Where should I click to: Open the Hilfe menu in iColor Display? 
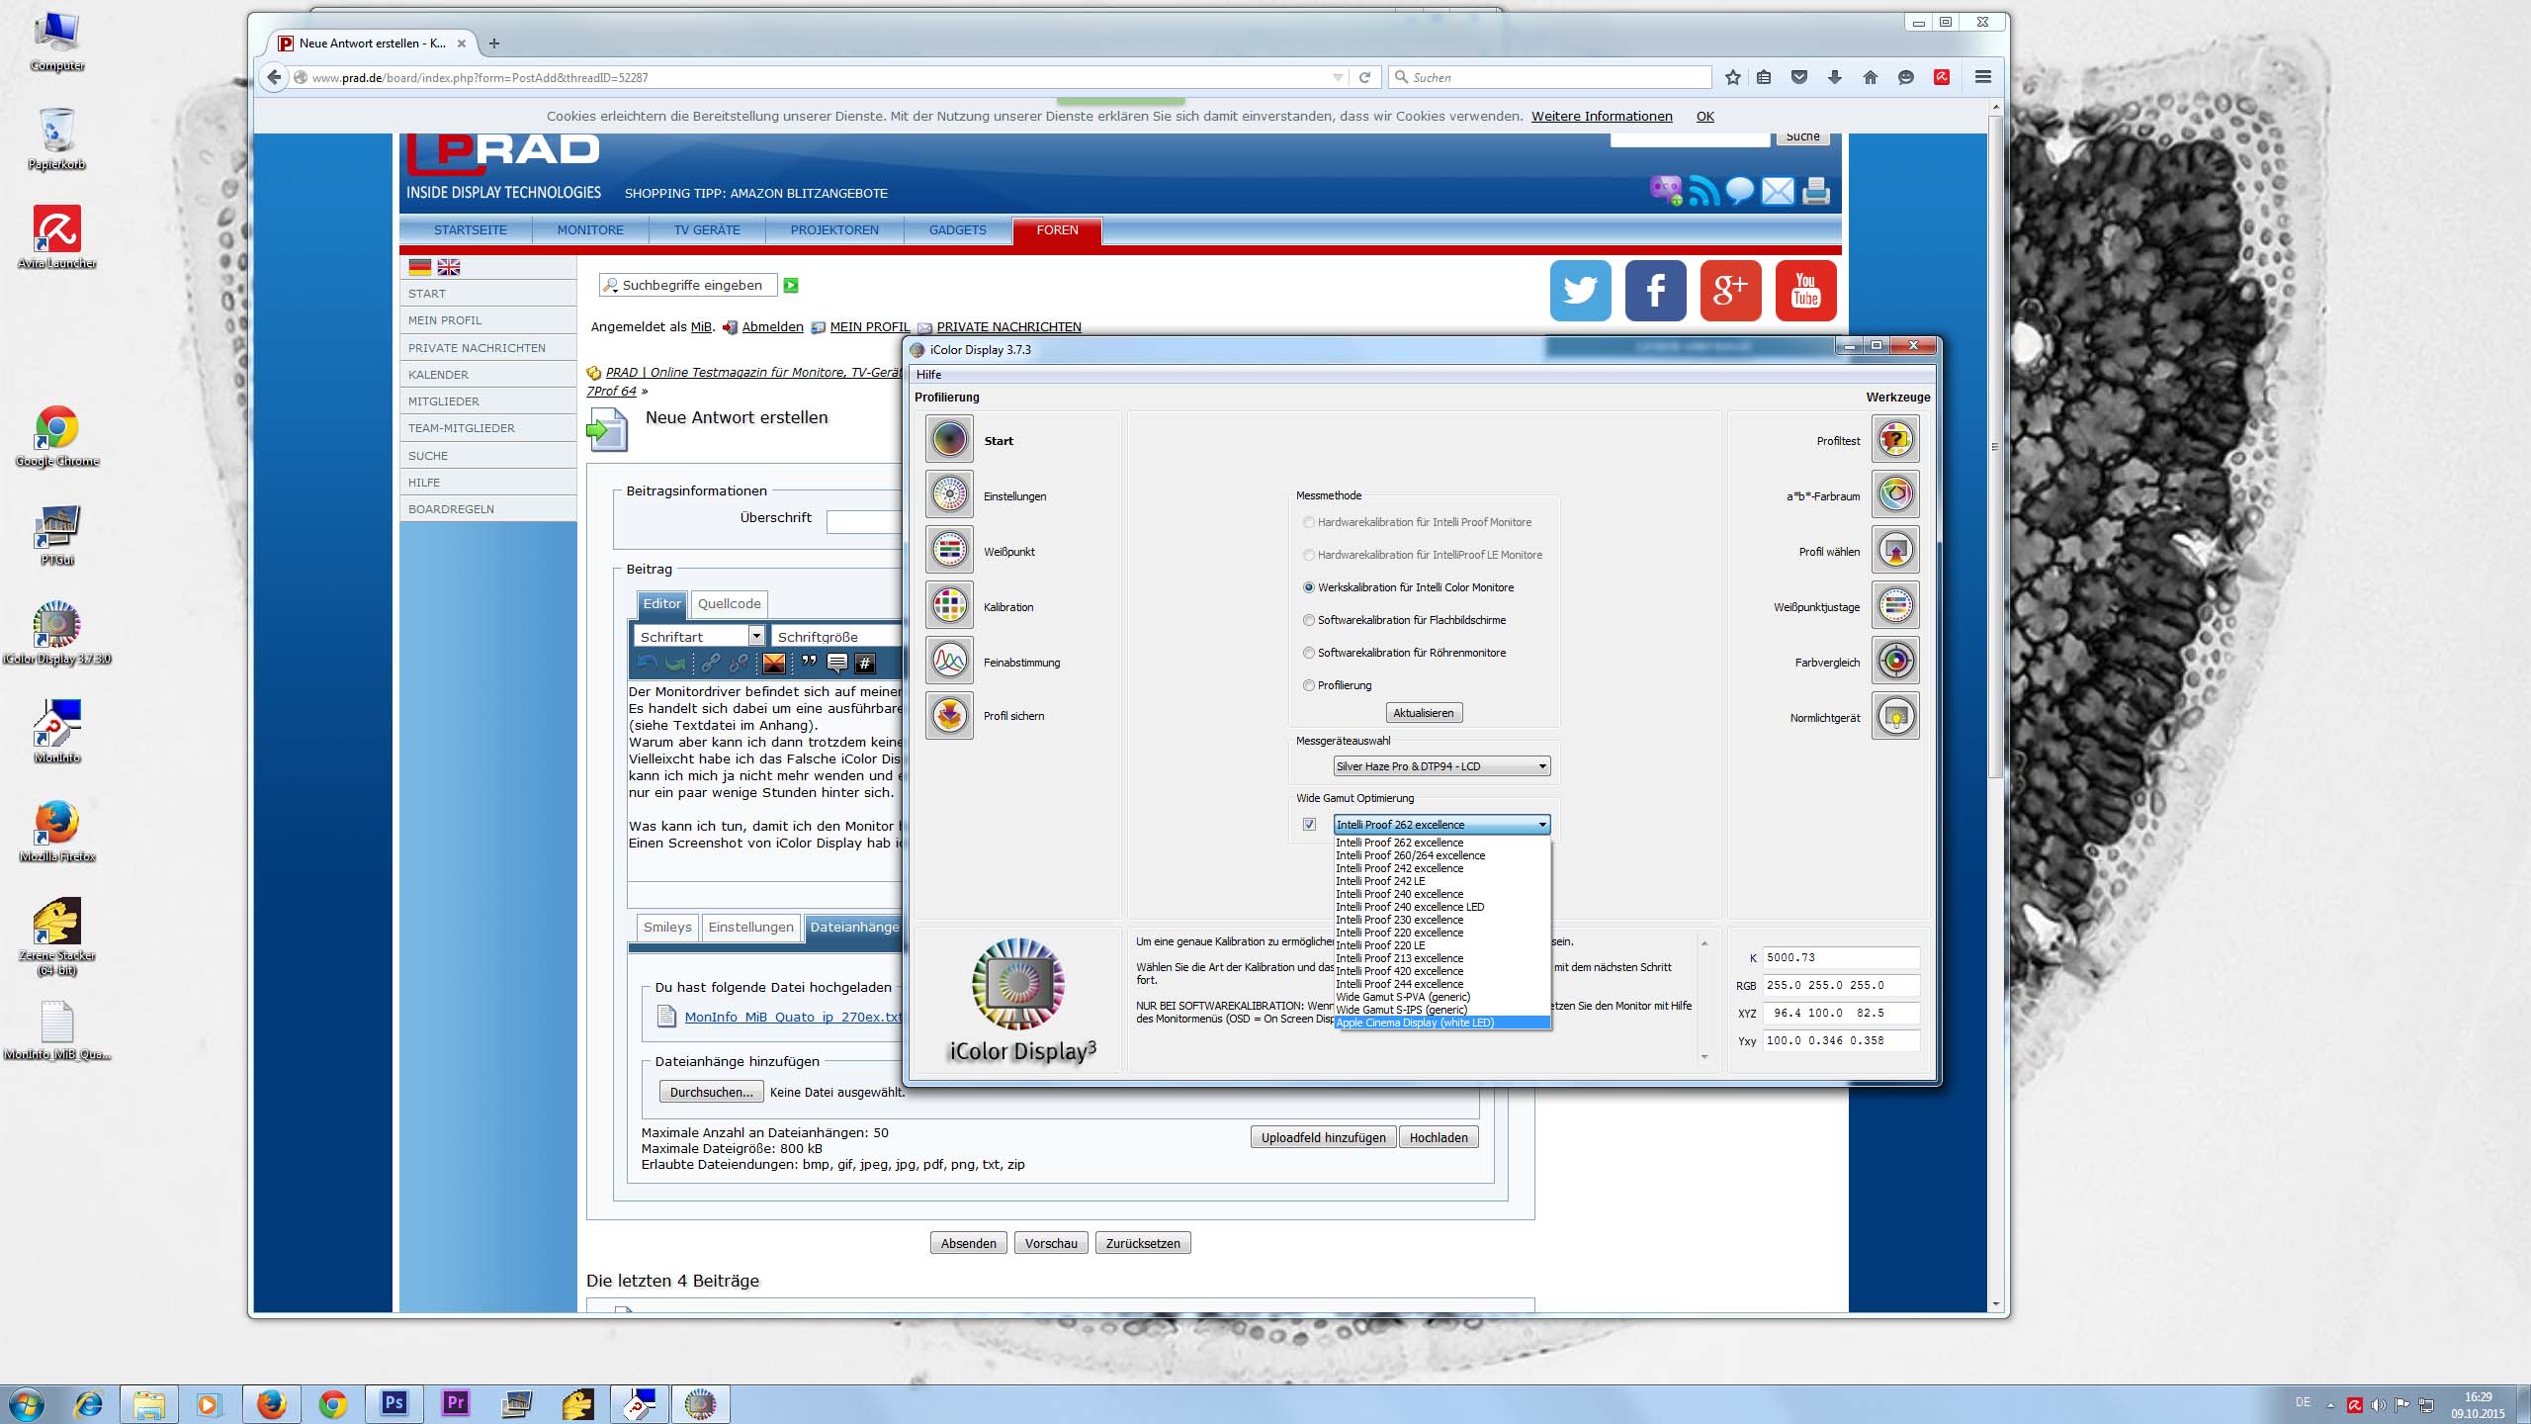click(x=928, y=375)
